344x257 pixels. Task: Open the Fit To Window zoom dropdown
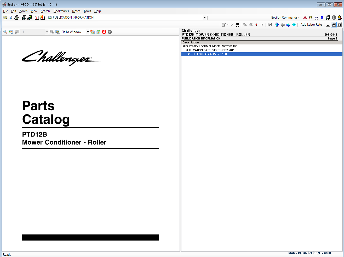88,32
